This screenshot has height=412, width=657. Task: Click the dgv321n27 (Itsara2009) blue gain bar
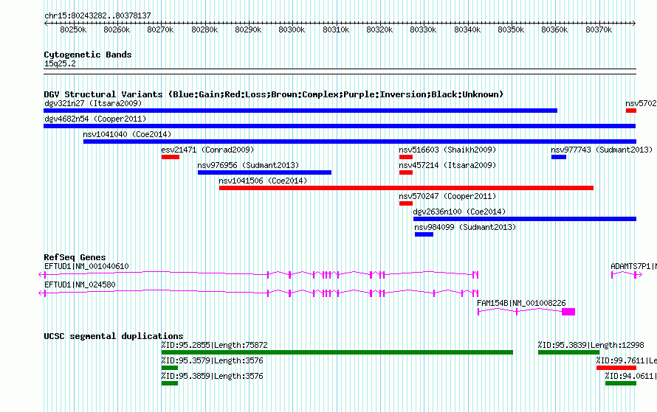[300, 111]
